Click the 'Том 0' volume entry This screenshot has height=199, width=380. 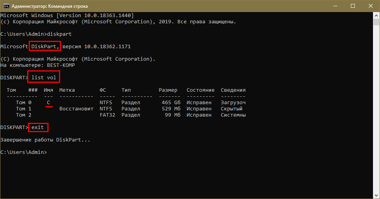point(24,103)
